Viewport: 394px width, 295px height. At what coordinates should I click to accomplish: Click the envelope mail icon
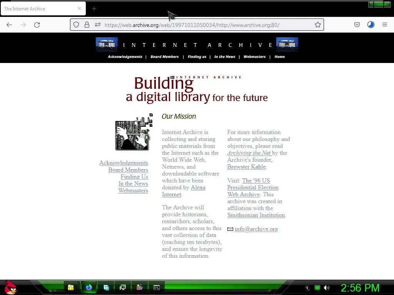point(230,229)
